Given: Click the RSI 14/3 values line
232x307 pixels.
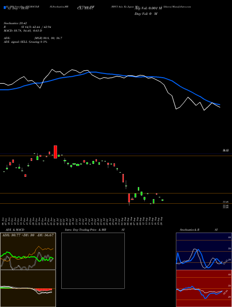Looking at the screenshot, I should coord(27,27).
